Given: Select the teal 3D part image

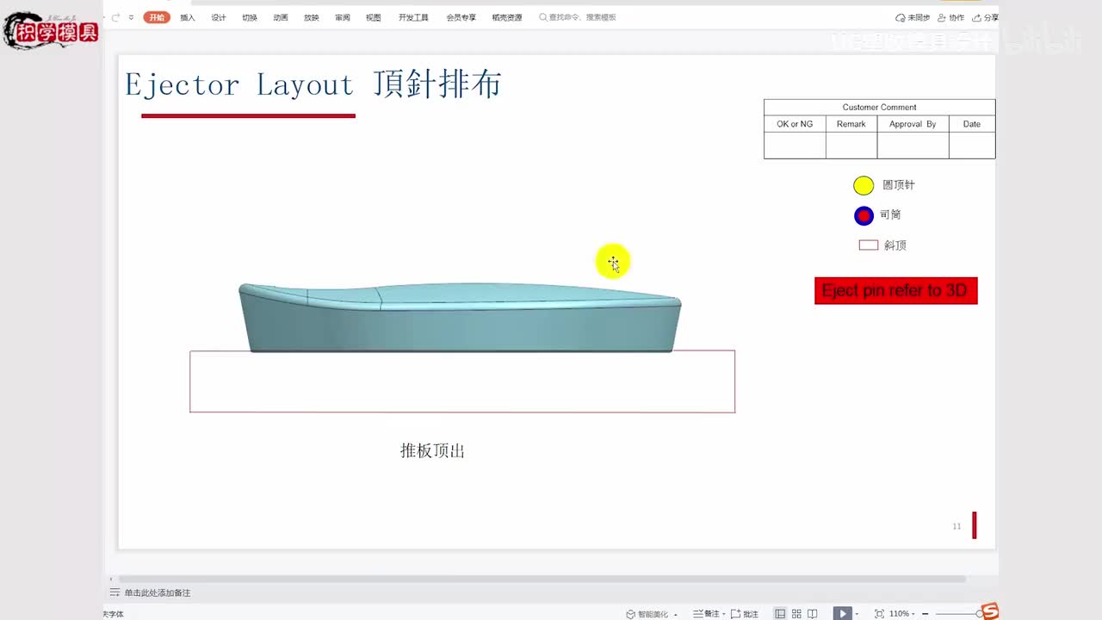Looking at the screenshot, I should pos(460,317).
